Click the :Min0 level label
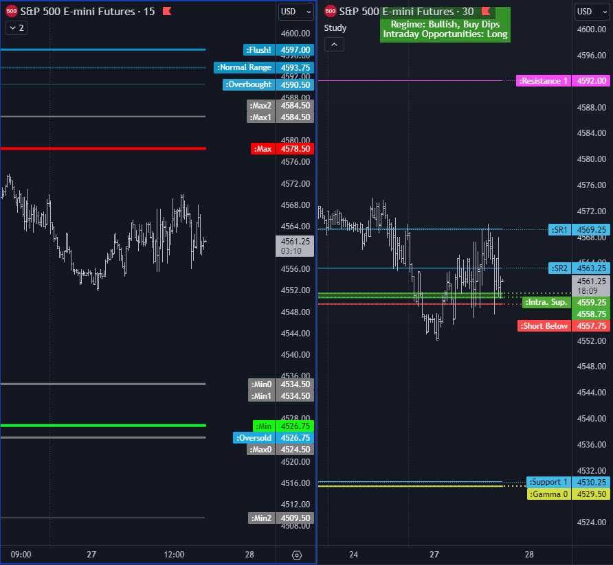613x565 pixels. click(x=261, y=384)
